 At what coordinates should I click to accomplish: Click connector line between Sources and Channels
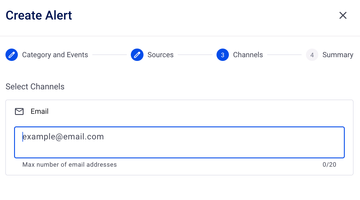click(195, 55)
